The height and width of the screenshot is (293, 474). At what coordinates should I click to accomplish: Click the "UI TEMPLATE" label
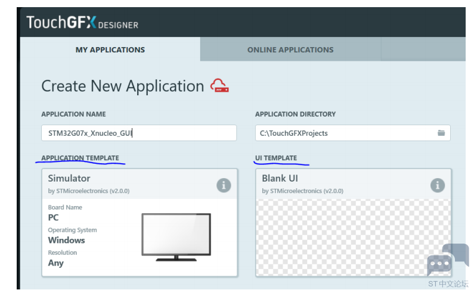coord(276,158)
